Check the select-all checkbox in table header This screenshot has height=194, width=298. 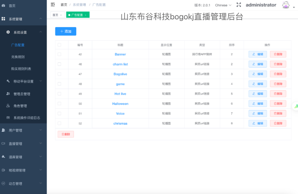[59, 45]
